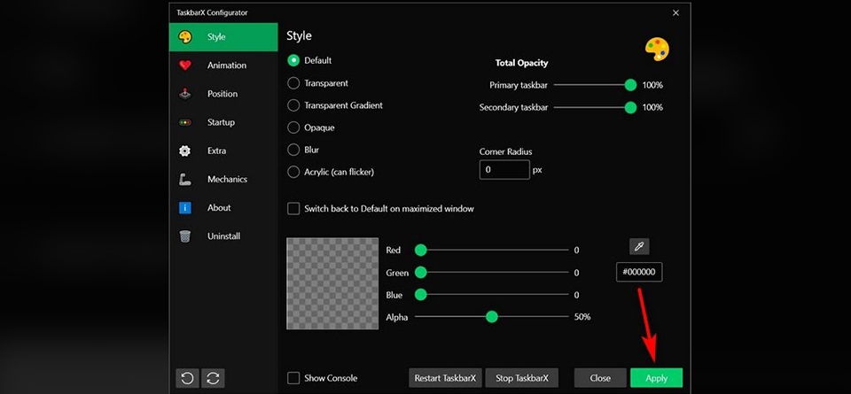Select the Default style radio button
The width and height of the screenshot is (851, 394).
coord(293,61)
